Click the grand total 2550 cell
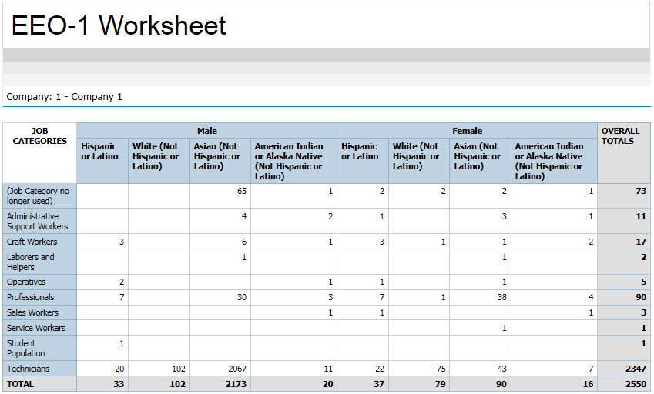654x394 pixels. click(x=636, y=384)
